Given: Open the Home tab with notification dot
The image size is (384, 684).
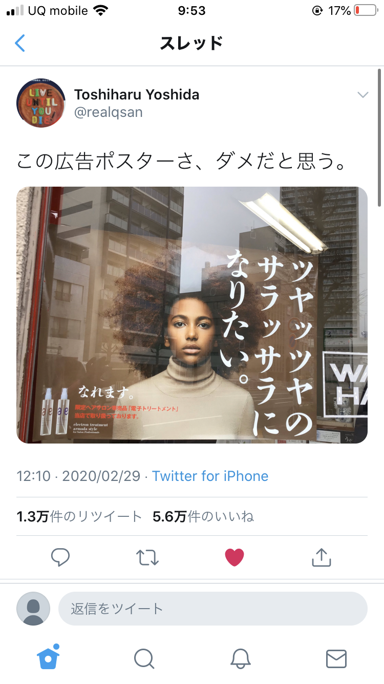Looking at the screenshot, I should pyautogui.click(x=49, y=657).
